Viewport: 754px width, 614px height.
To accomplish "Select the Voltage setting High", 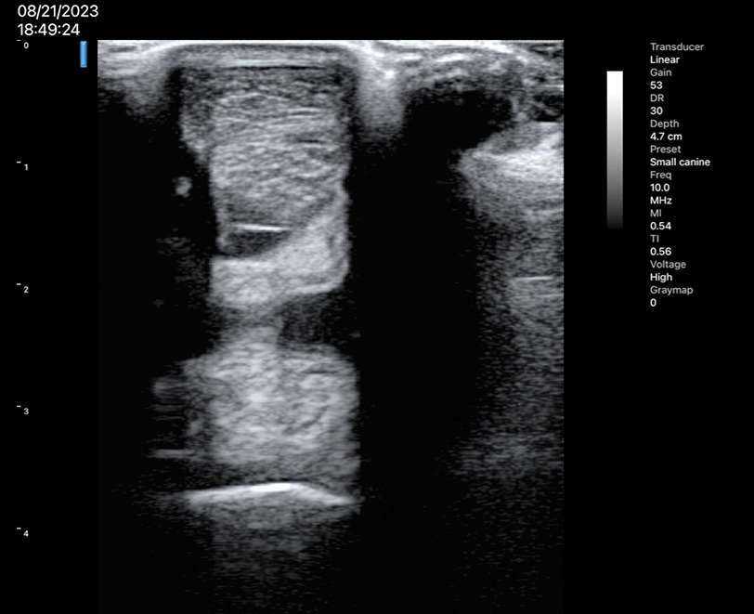I will coord(661,277).
